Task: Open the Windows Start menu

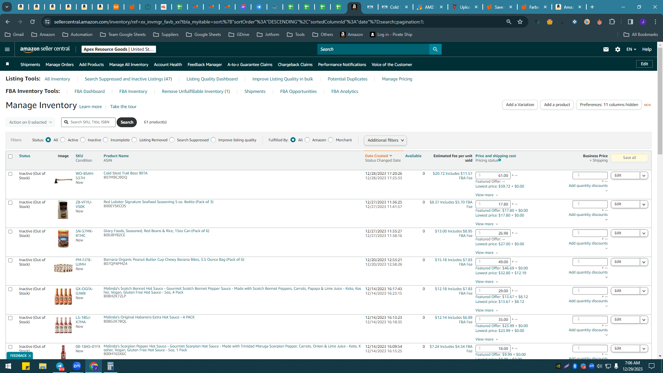Action: coord(8,366)
